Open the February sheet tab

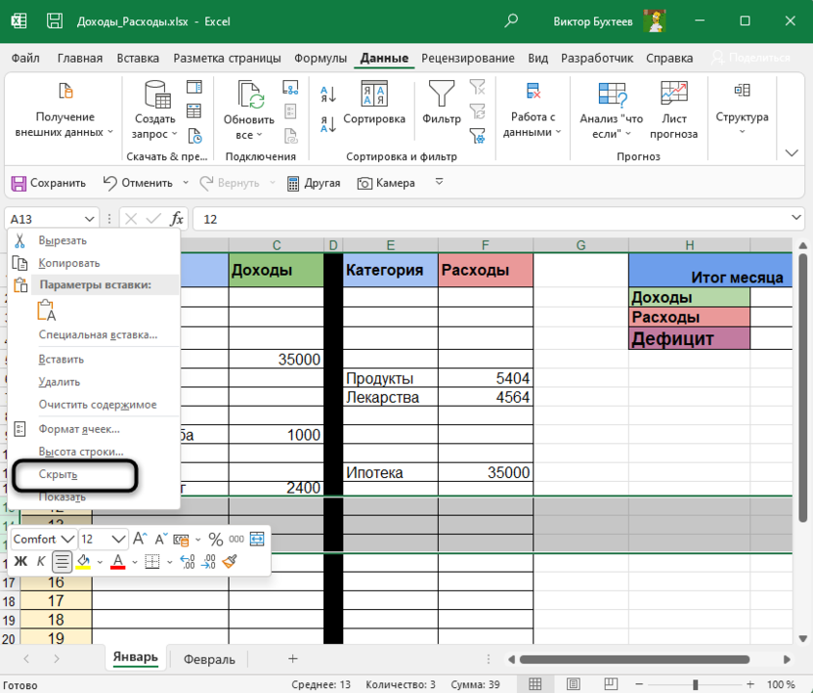[209, 659]
